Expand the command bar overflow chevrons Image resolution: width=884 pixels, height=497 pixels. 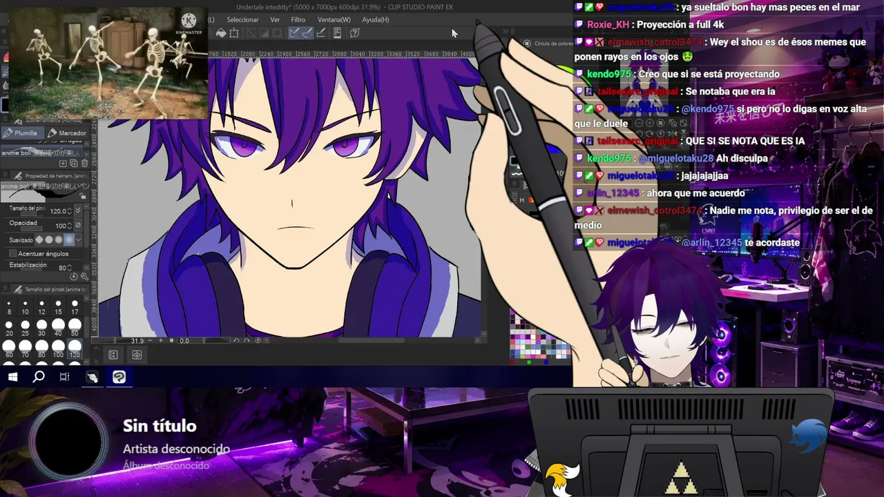point(506,32)
